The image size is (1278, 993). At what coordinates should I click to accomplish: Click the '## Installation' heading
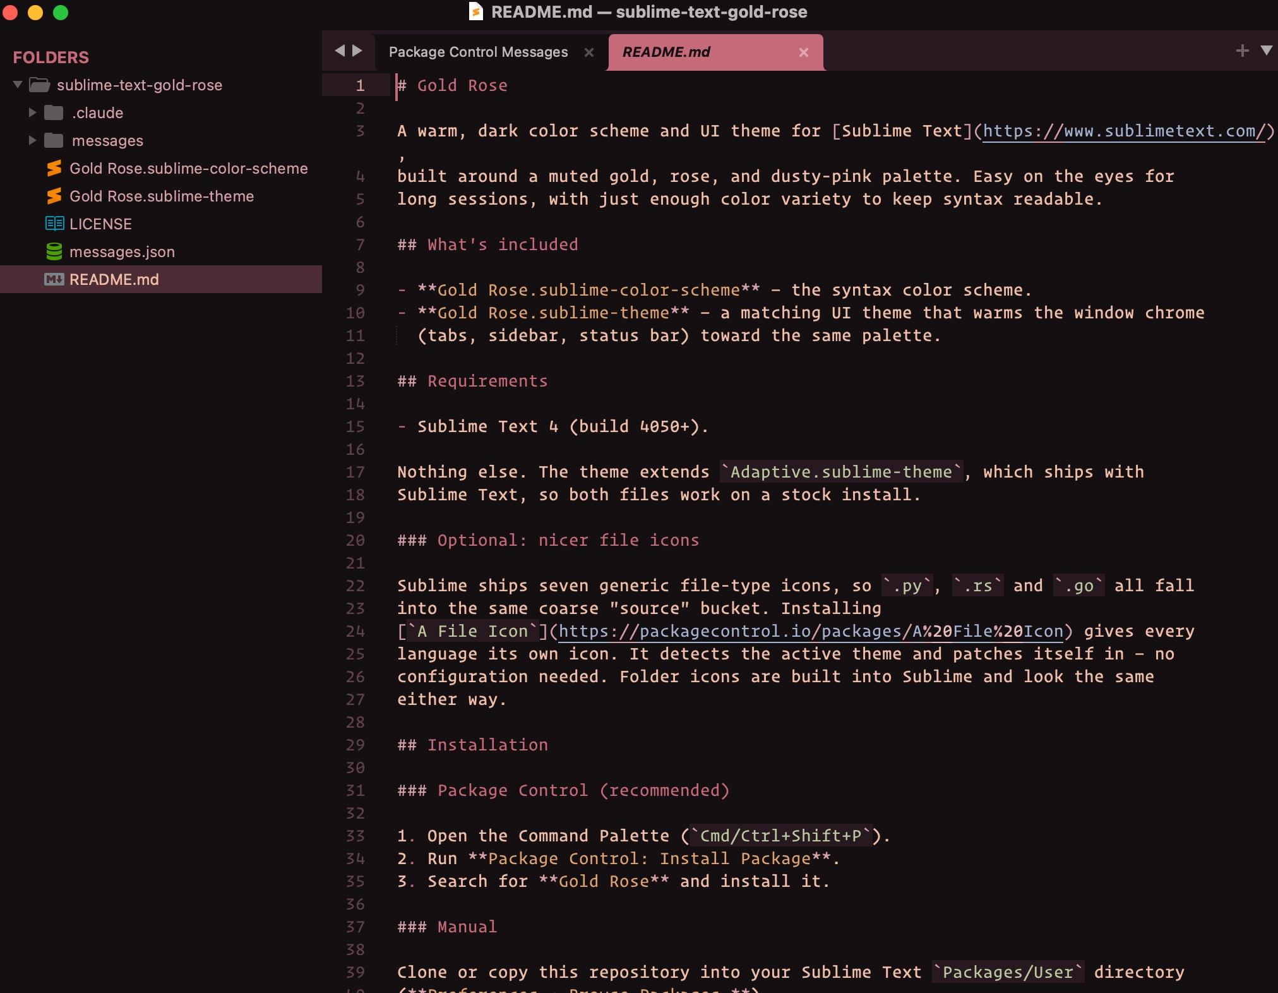pos(472,745)
